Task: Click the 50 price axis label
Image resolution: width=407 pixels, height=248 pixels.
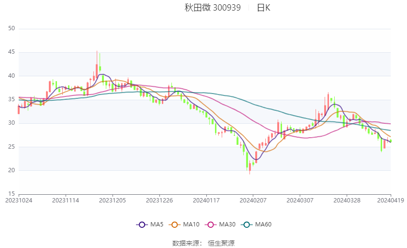Action: (x=12, y=28)
